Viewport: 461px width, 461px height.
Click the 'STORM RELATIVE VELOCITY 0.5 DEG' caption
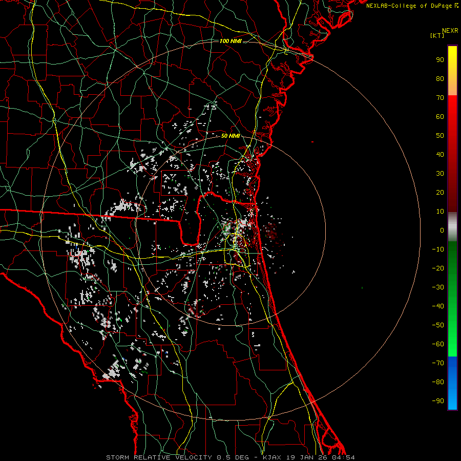pyautogui.click(x=177, y=457)
